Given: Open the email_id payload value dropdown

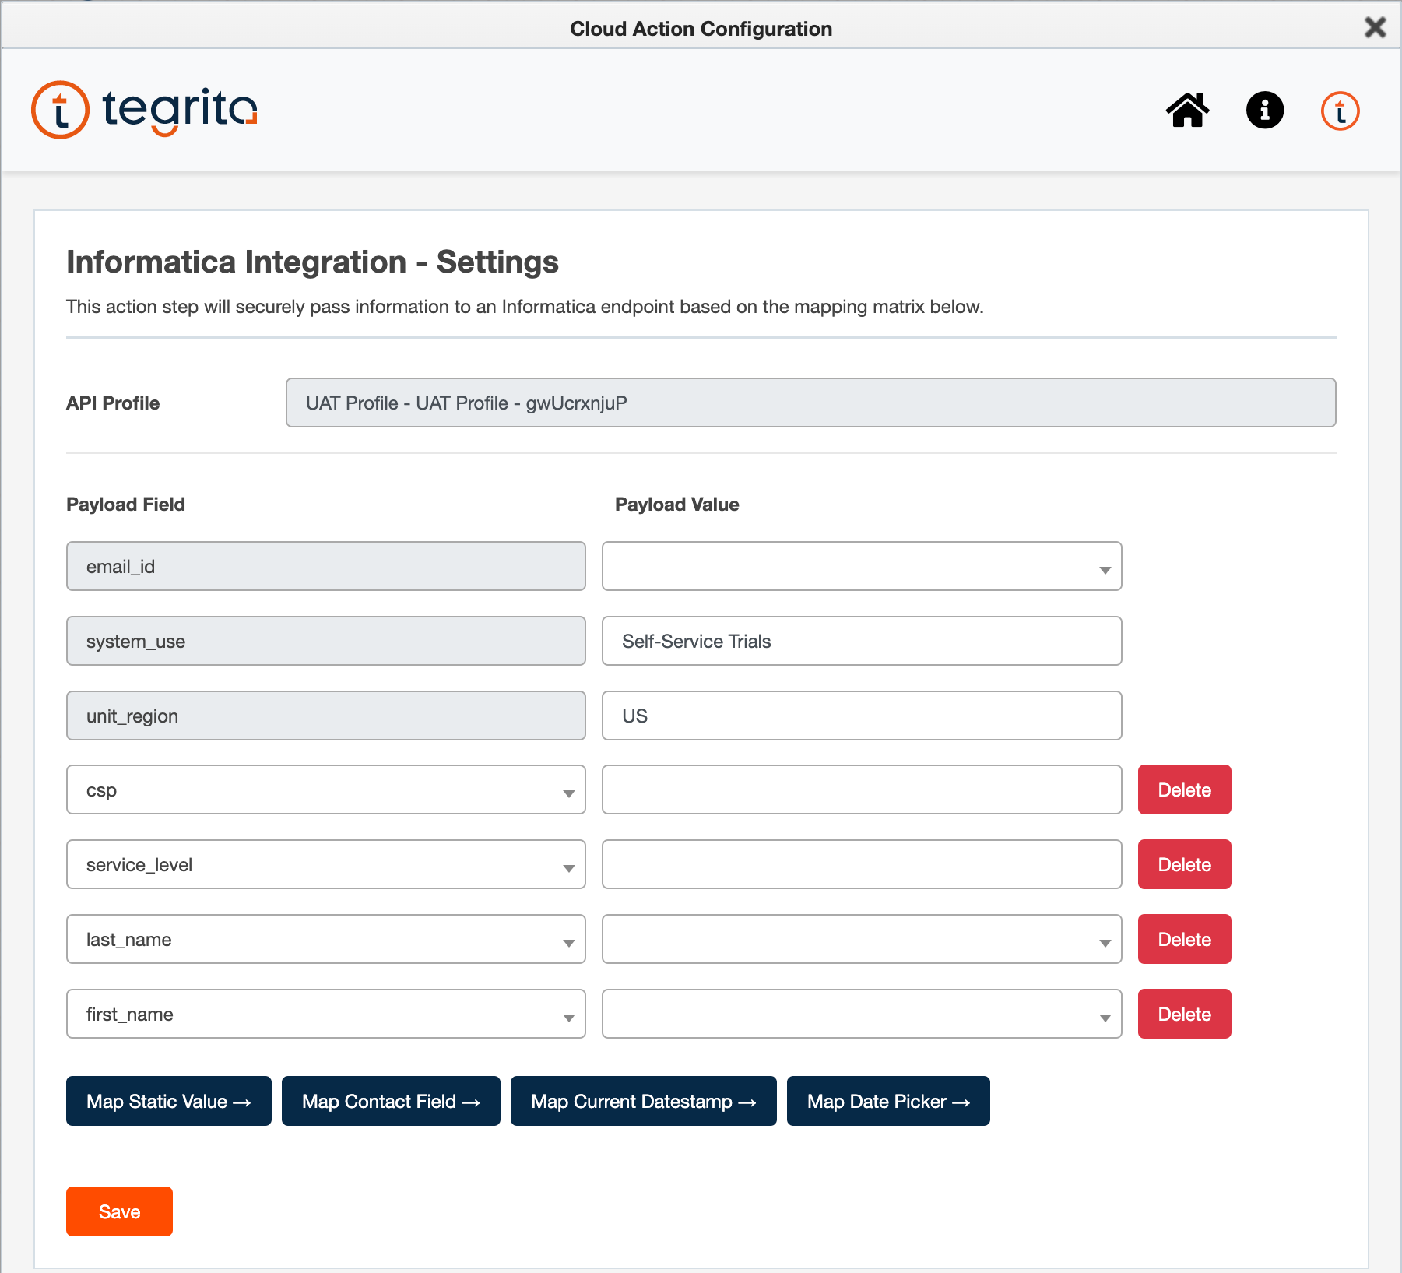Looking at the screenshot, I should (x=862, y=566).
